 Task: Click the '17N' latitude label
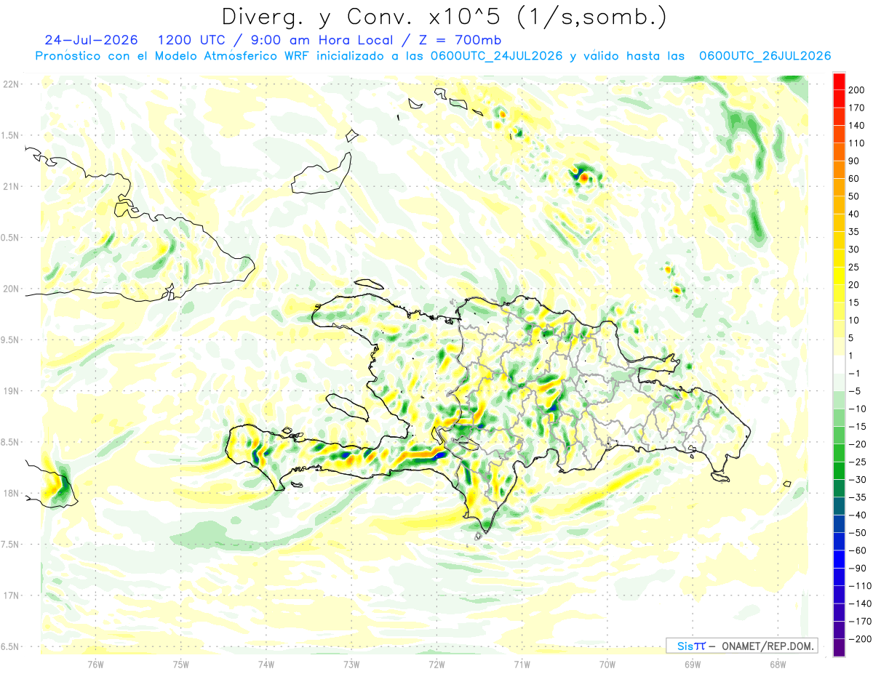(11, 595)
